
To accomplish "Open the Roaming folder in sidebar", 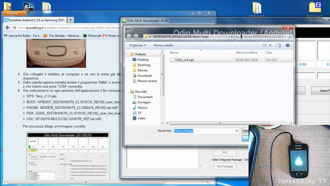I will [x=141, y=65].
